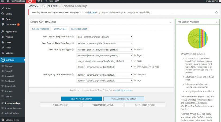
Task: Click View All Options by Default button
Action: click(124, 99)
